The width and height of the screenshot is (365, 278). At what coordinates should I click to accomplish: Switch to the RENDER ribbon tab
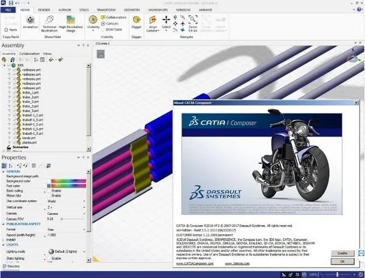[x=44, y=10]
